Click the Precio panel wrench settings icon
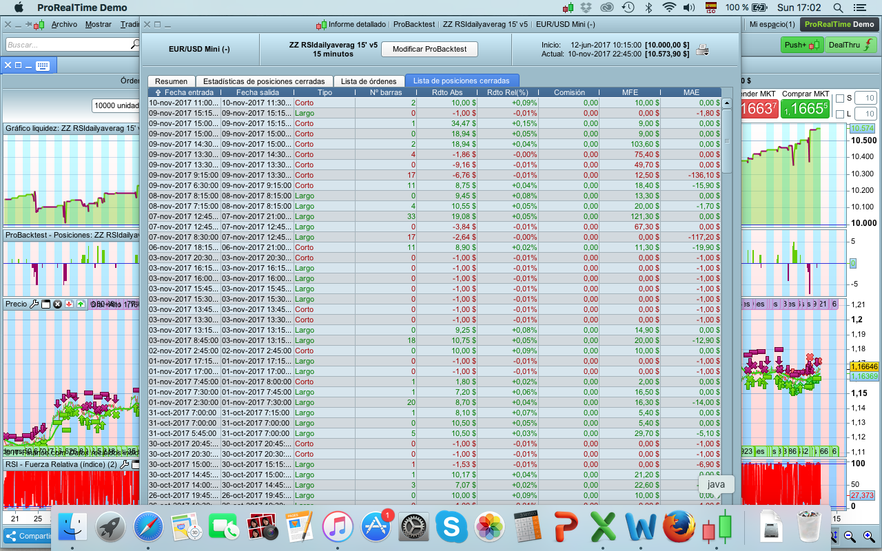 coord(34,304)
